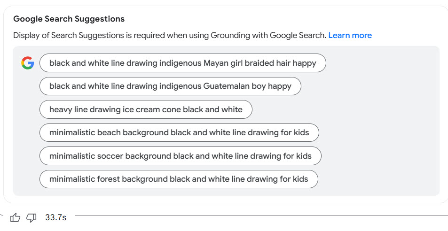Click the horizontal divider line beside 33.7s
Viewport: 448px width, 231px height.
click(259, 216)
